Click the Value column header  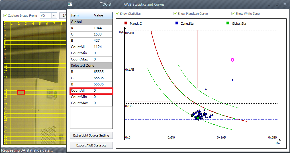[x=103, y=15]
